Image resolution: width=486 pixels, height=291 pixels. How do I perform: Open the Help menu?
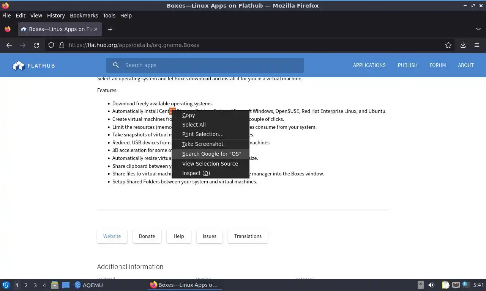coord(126,16)
